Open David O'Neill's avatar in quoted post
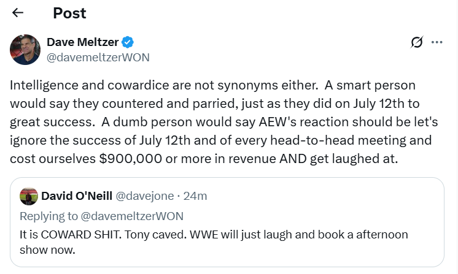This screenshot has height=274, width=458. click(x=29, y=196)
